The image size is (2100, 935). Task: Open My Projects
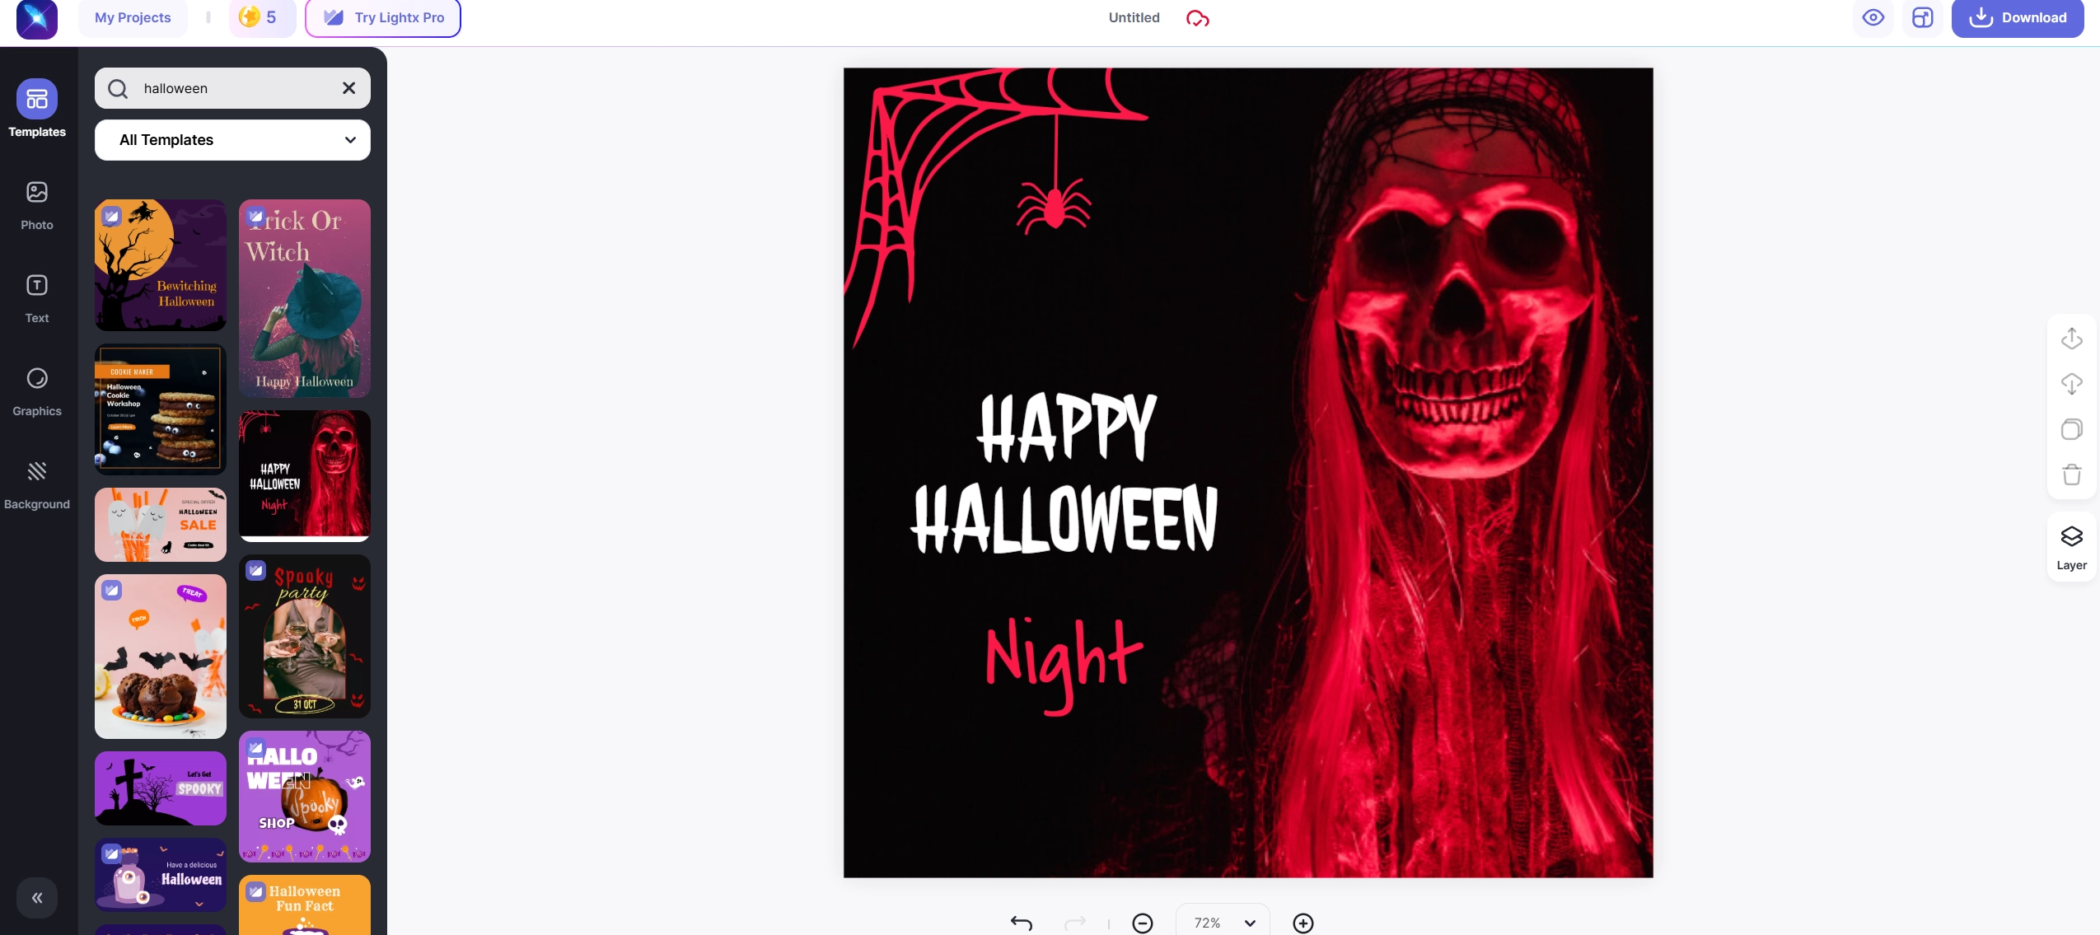132,16
